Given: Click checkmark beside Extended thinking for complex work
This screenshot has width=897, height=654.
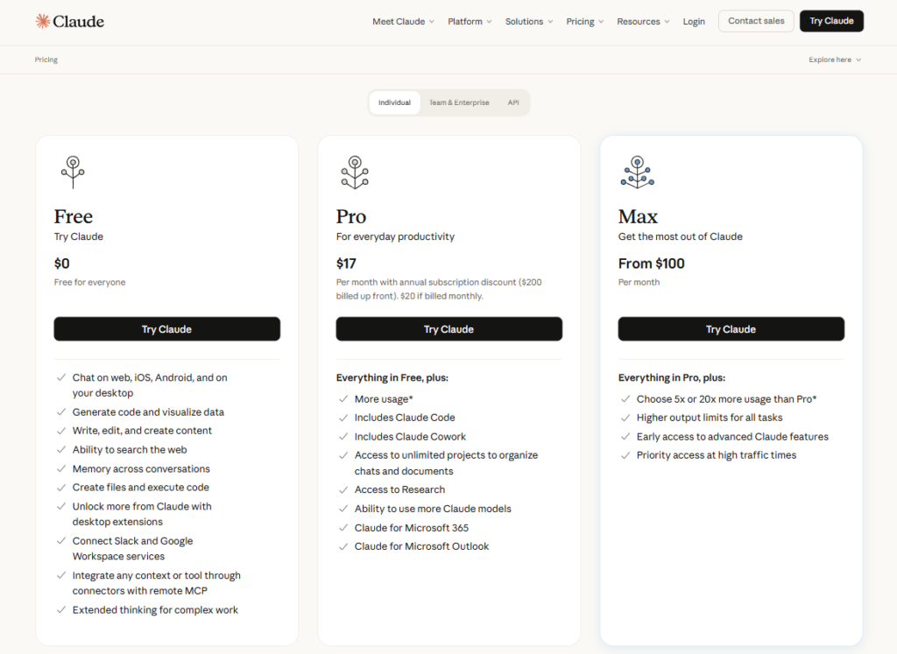Looking at the screenshot, I should 60,609.
